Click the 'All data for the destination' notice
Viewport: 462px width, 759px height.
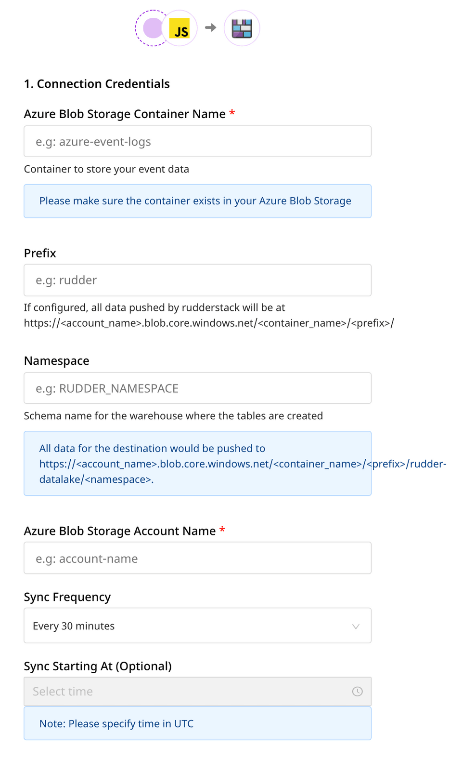tap(198, 464)
